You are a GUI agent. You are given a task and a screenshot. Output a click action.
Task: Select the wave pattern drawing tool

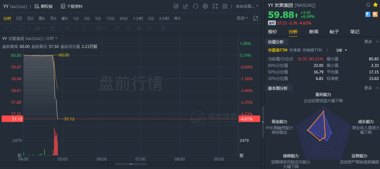pyautogui.click(x=37, y=28)
